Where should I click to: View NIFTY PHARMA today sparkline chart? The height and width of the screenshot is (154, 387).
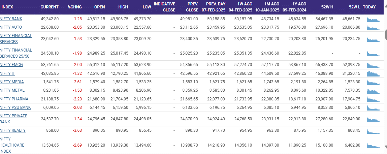coord(373,99)
